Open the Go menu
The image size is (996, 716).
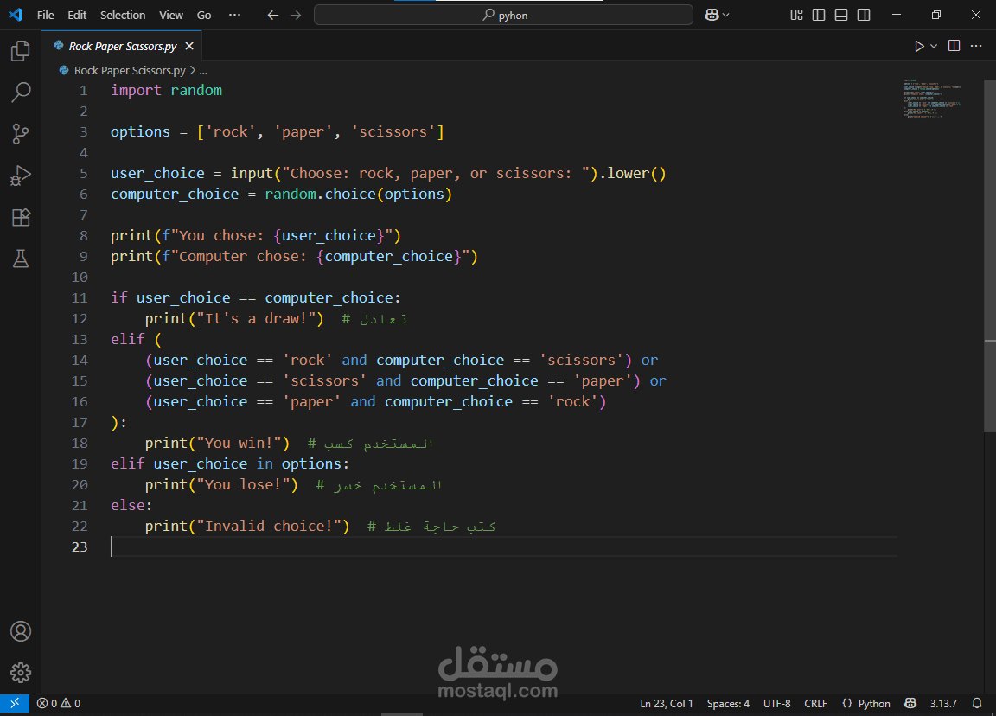coord(204,15)
